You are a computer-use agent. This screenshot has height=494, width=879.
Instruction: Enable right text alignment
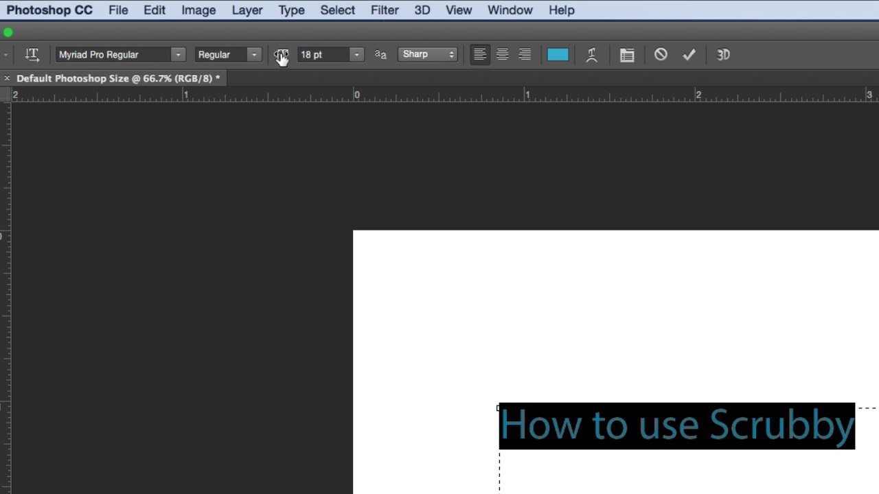click(524, 54)
